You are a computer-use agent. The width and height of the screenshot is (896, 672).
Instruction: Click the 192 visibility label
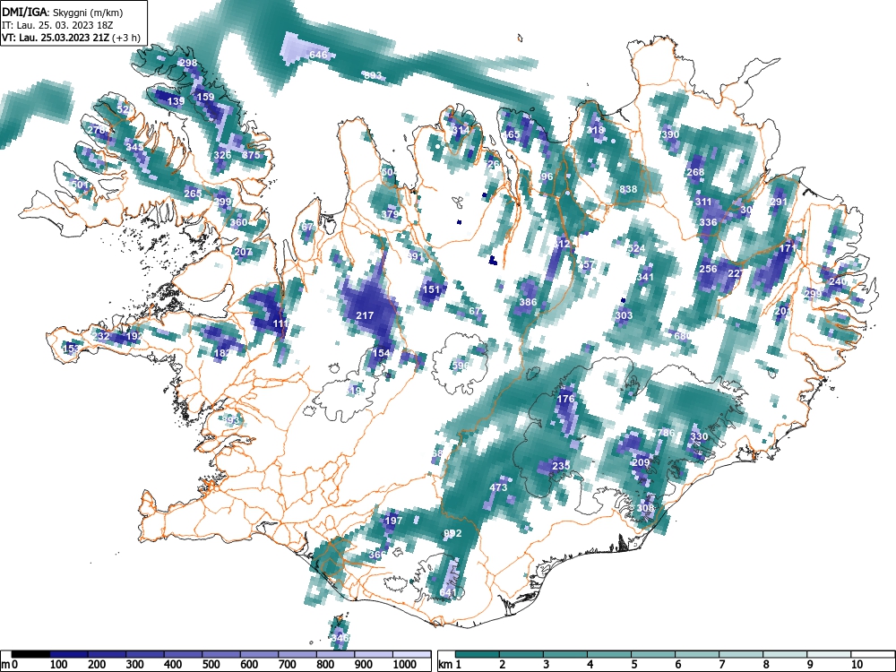[134, 336]
